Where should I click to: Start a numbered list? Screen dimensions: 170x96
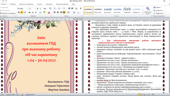pos(59,8)
